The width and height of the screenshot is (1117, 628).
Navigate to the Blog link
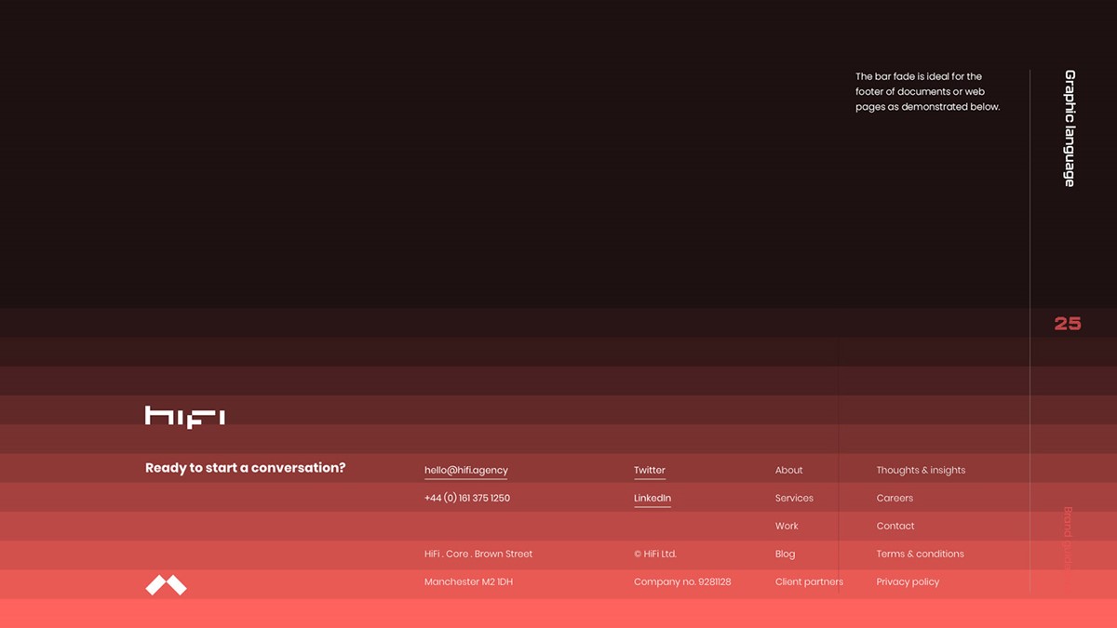point(785,555)
